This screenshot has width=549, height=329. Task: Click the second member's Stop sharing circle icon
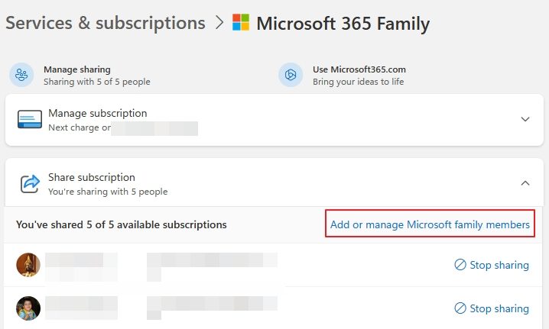[460, 308]
